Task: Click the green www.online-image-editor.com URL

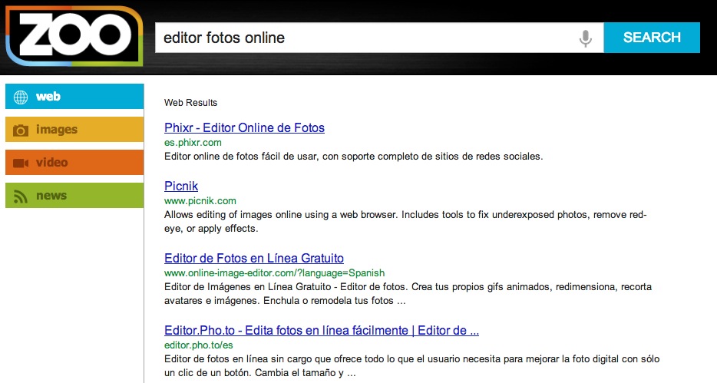Action: click(274, 272)
